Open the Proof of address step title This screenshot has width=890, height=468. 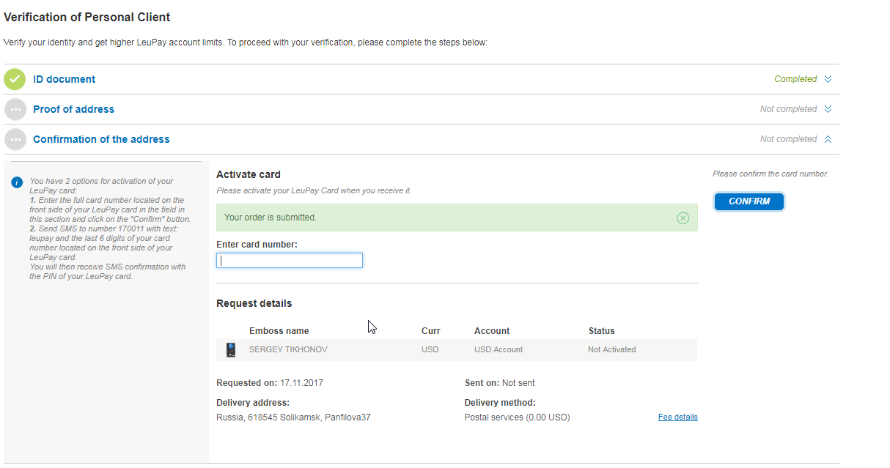click(73, 109)
